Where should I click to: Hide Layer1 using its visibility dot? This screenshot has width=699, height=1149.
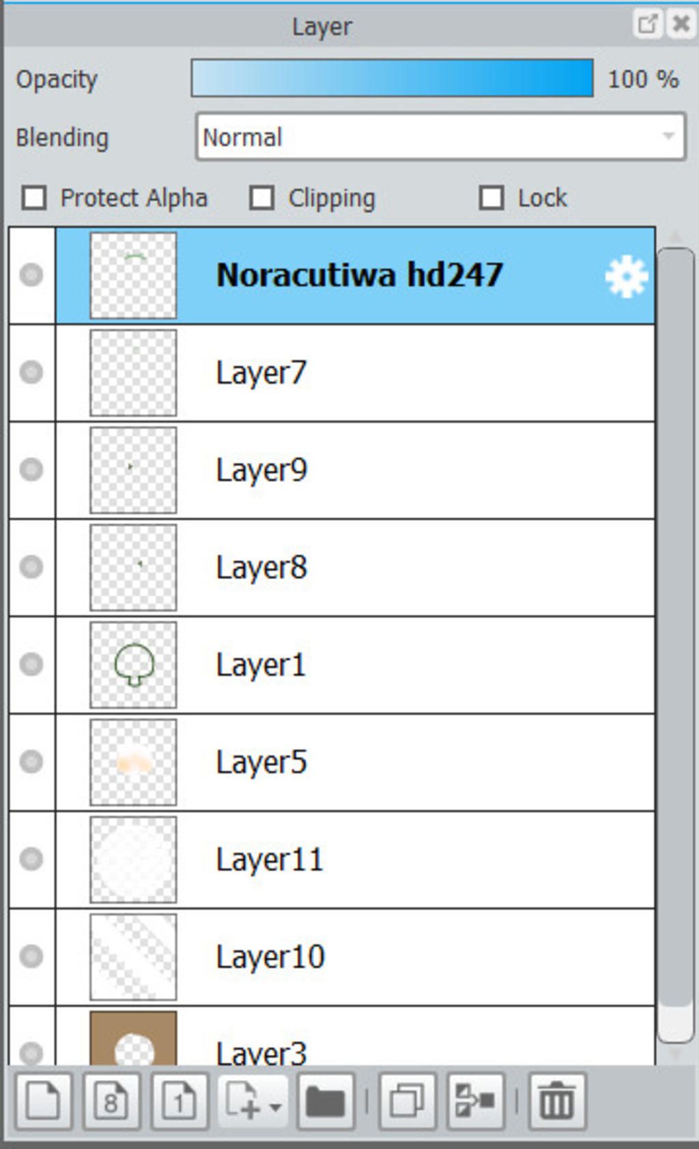point(31,664)
